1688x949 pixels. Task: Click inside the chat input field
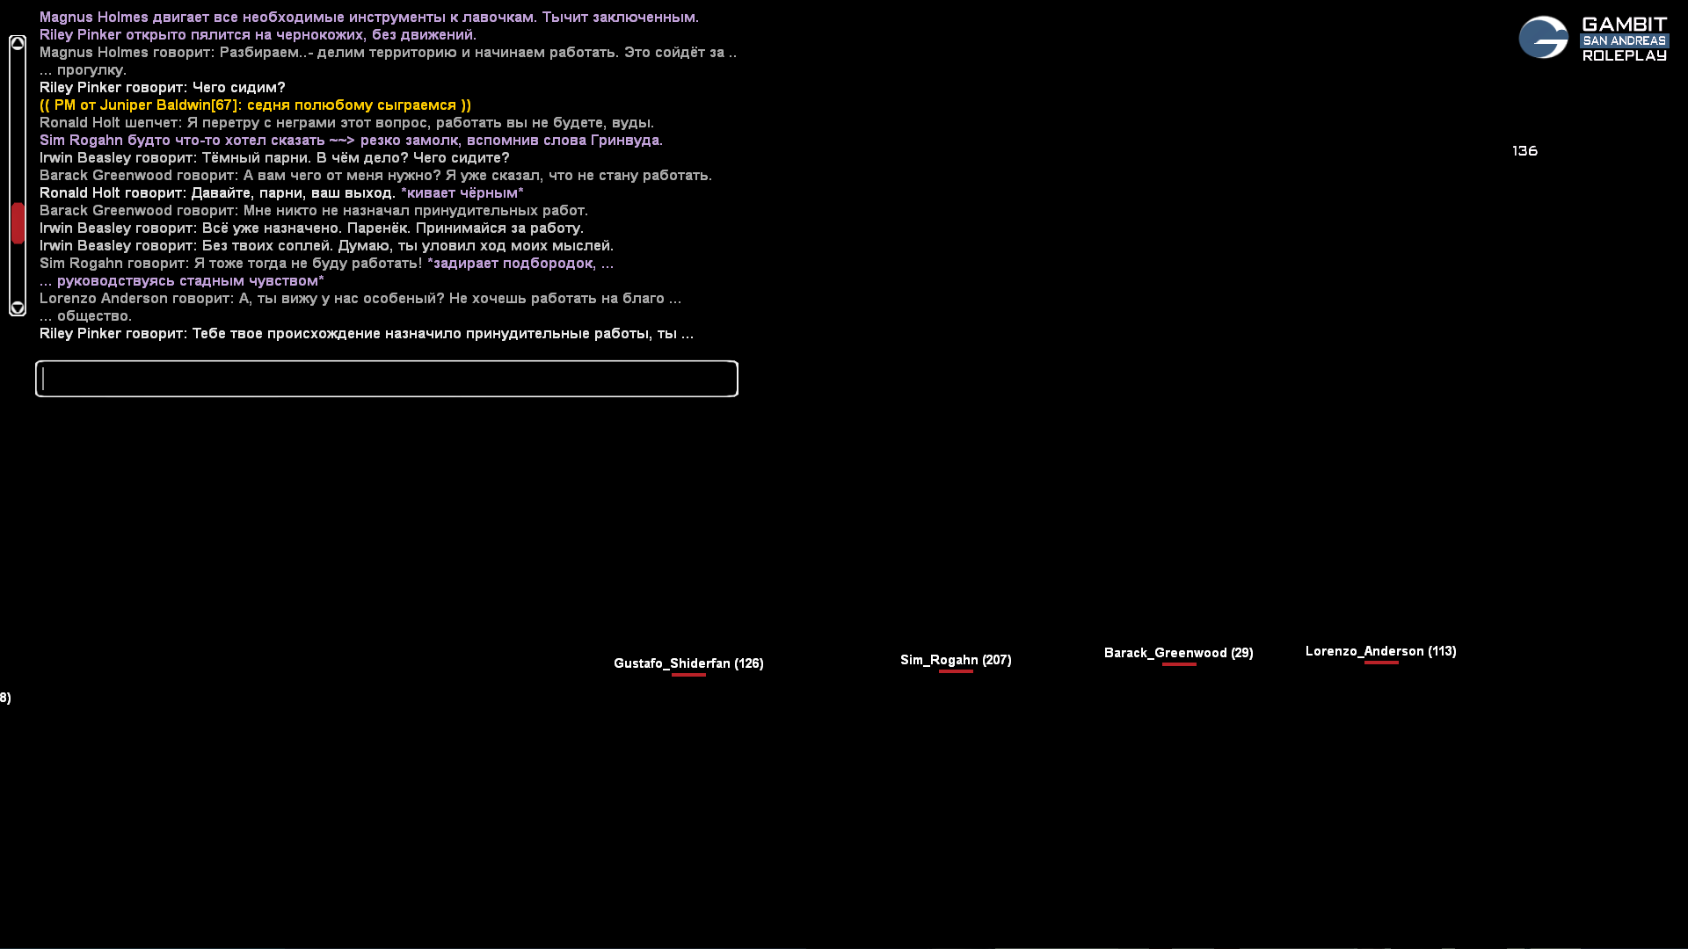(387, 379)
